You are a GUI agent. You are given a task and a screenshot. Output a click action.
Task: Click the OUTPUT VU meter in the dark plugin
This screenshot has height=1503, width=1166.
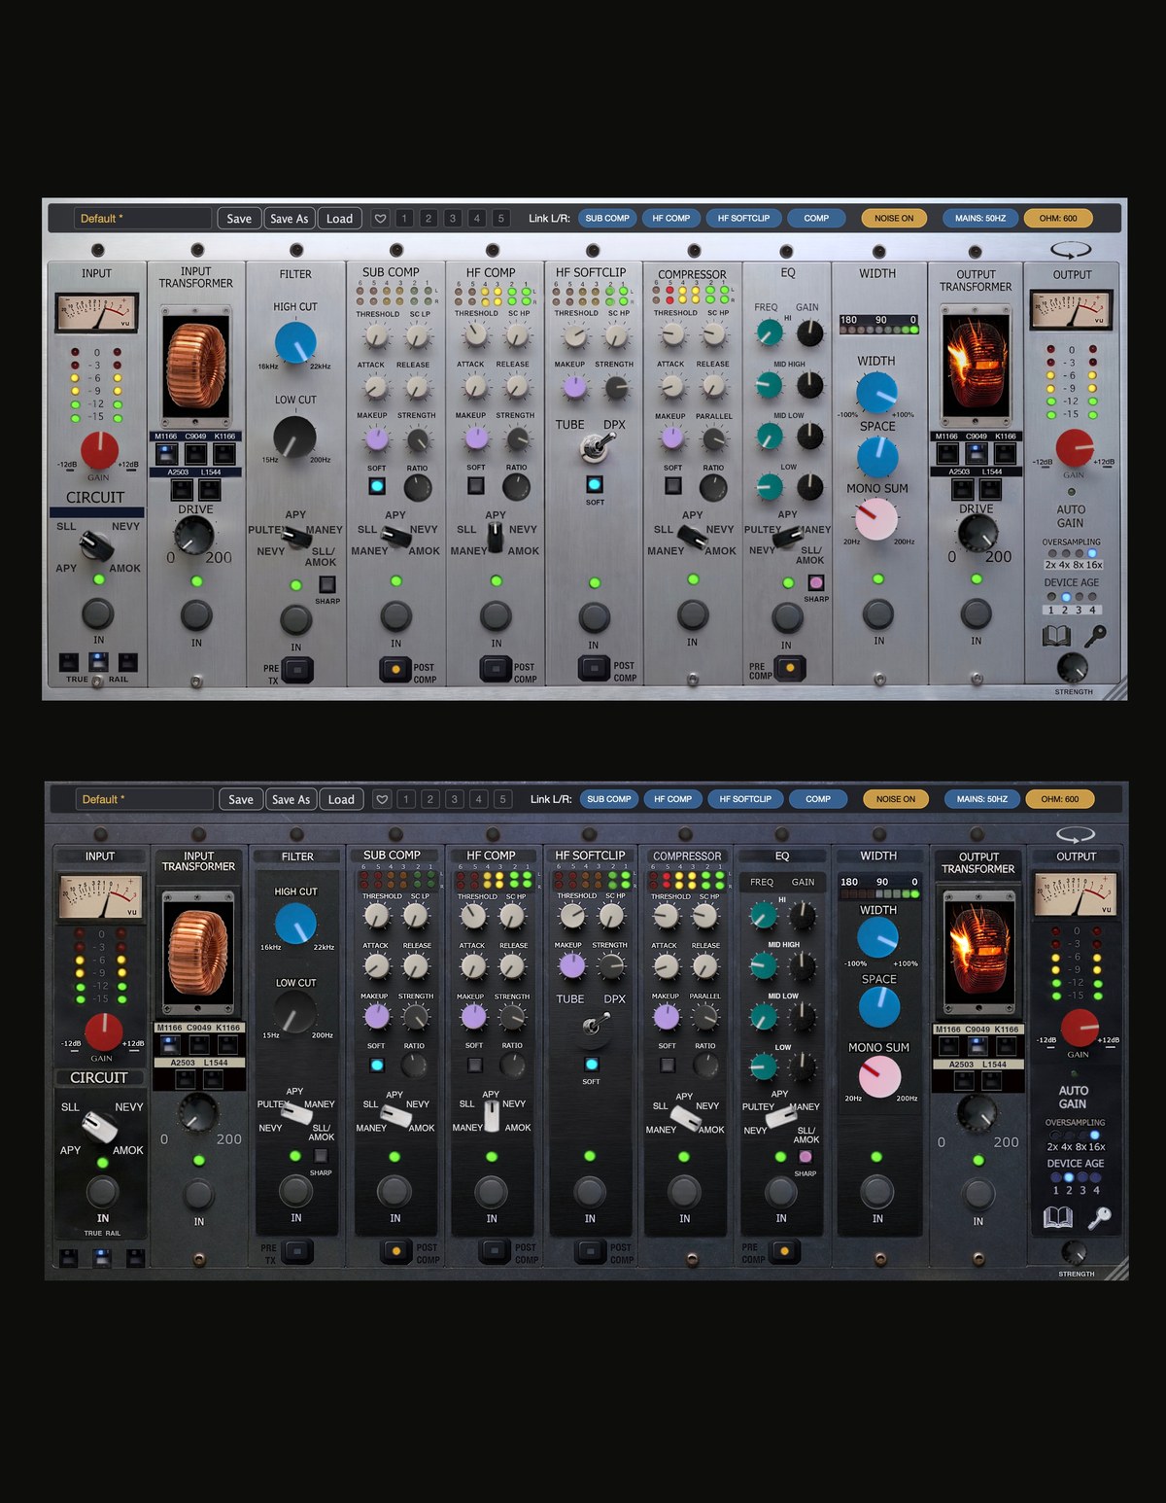tap(1076, 894)
